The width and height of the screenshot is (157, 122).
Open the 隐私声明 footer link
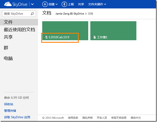[87, 118]
